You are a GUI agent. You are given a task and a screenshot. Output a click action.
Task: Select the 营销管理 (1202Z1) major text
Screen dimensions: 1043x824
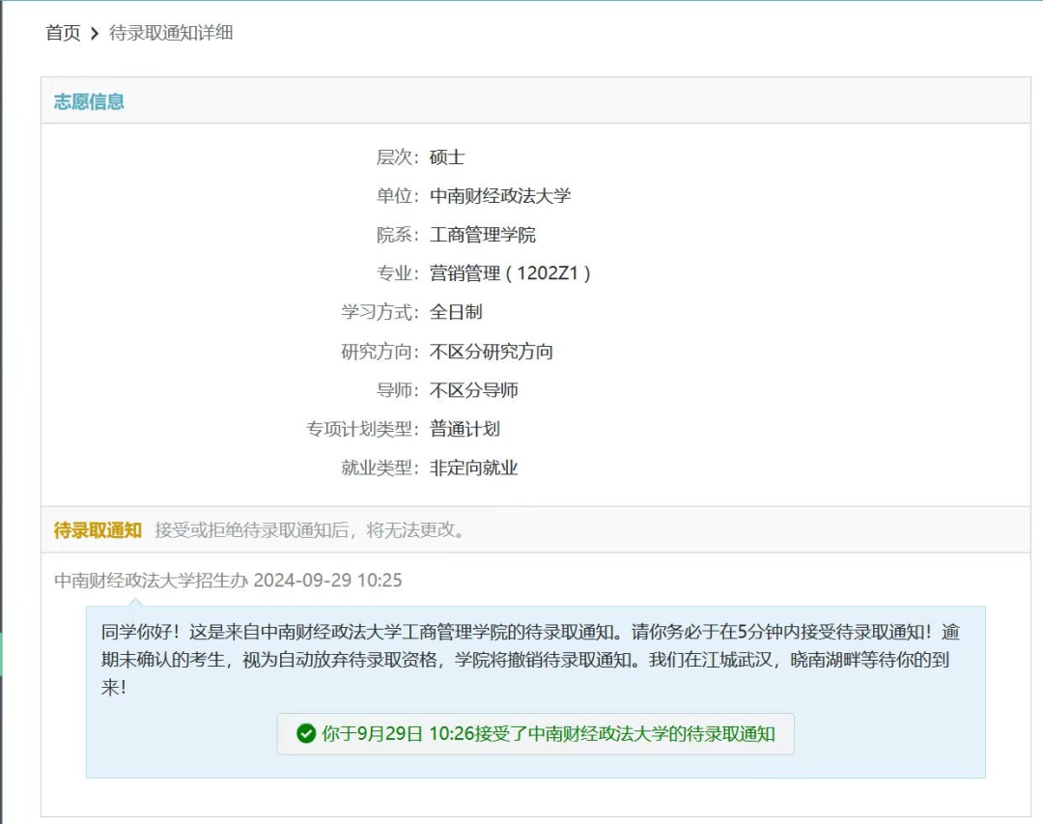(510, 273)
